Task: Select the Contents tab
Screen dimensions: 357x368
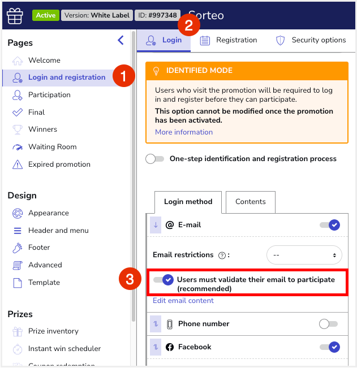Action: [x=251, y=202]
